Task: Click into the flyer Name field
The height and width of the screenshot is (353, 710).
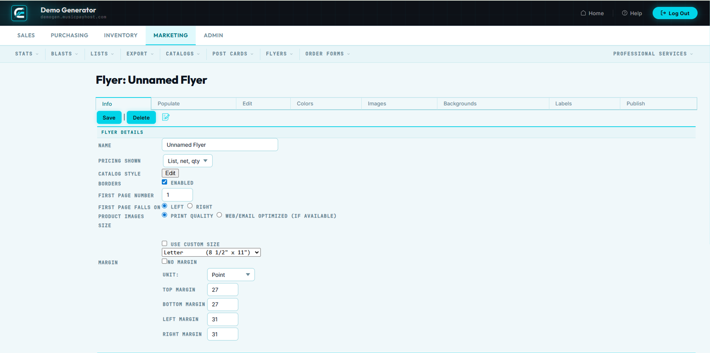Action: point(220,145)
